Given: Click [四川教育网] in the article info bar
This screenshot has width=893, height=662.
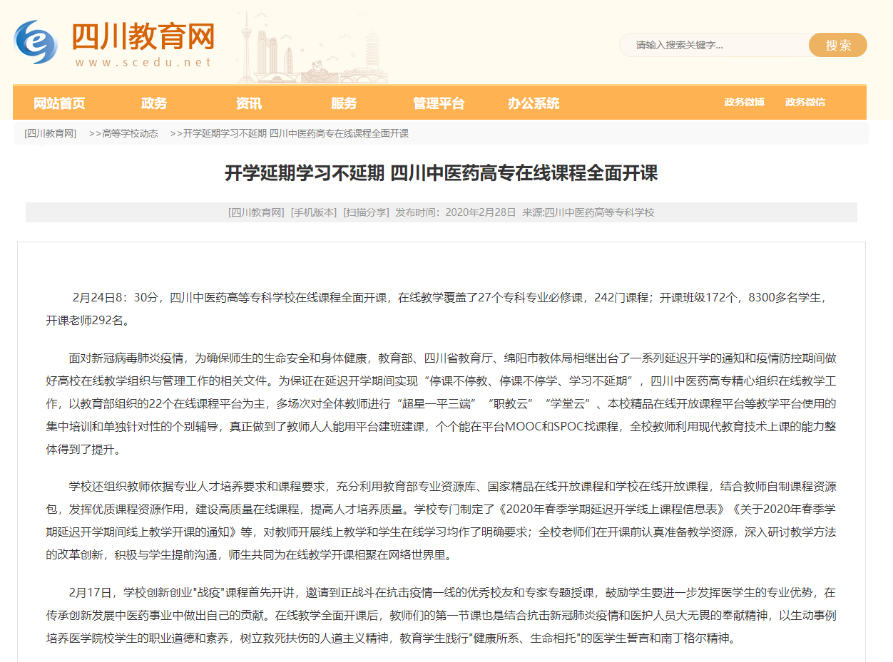Looking at the screenshot, I should 256,212.
